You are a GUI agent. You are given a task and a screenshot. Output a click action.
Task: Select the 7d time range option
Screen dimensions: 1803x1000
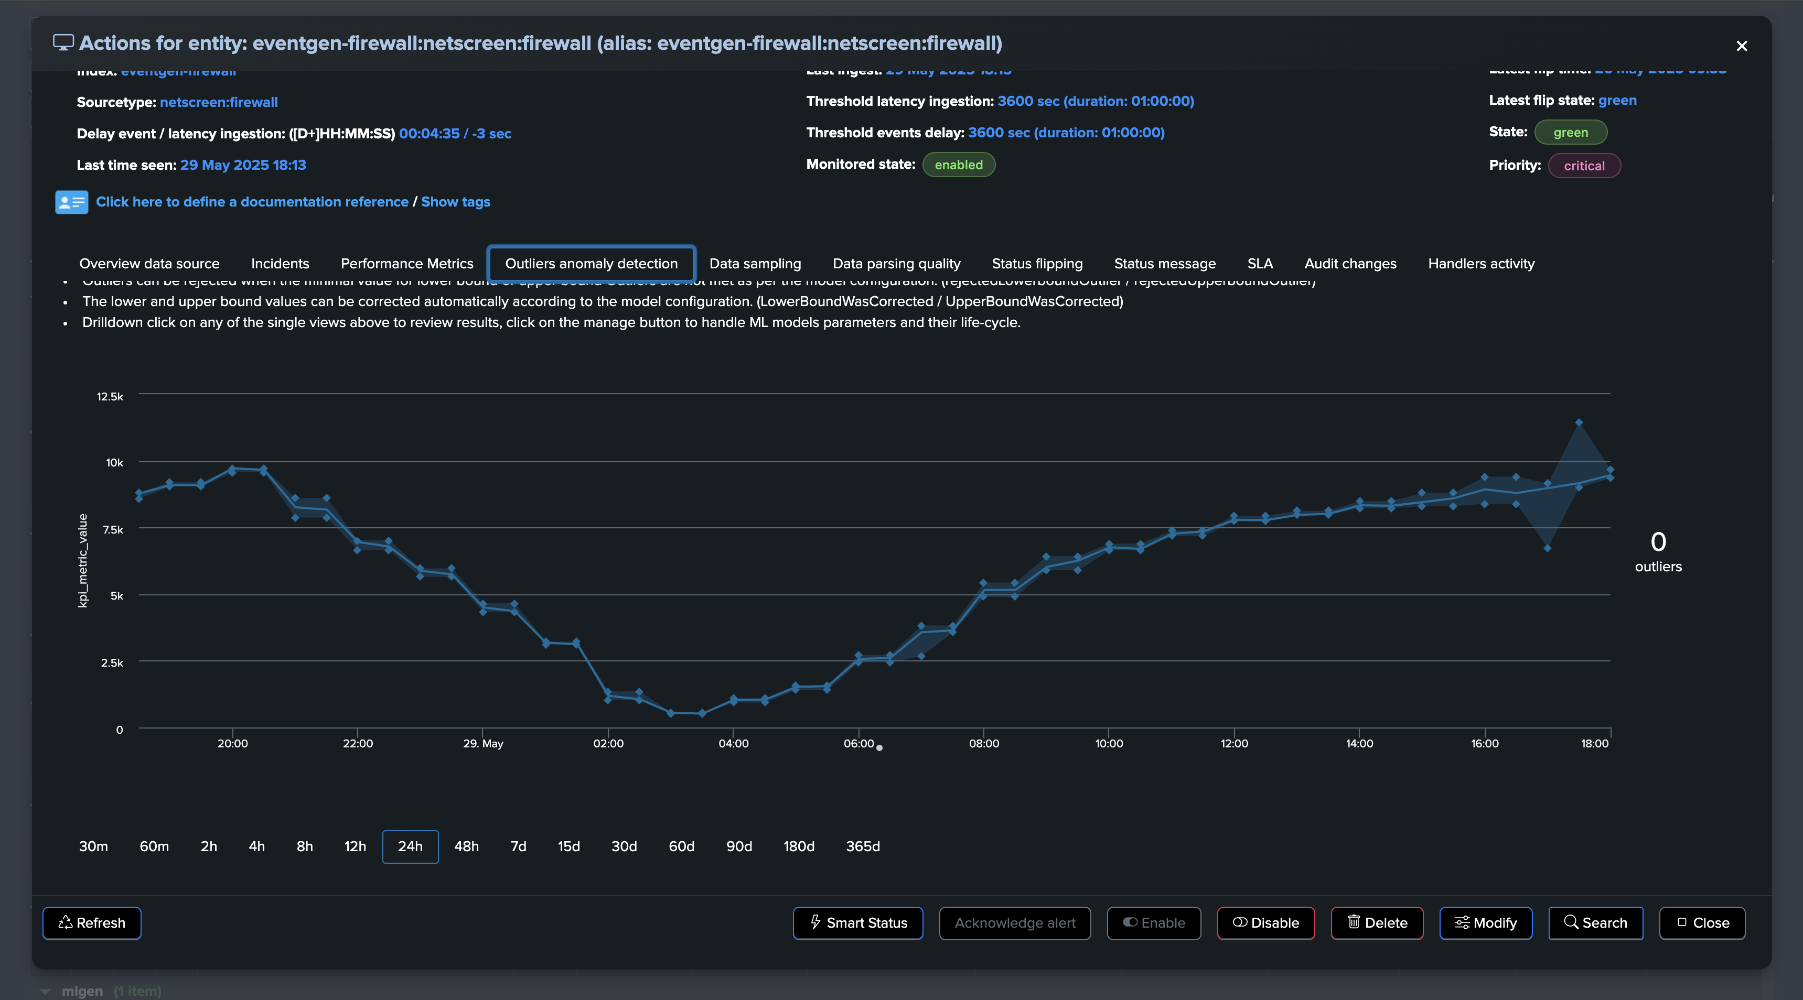point(518,846)
